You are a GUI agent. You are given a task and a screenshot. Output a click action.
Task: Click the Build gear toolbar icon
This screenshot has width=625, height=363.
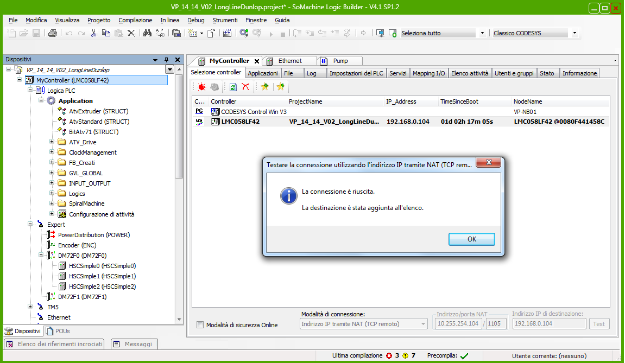(244, 34)
